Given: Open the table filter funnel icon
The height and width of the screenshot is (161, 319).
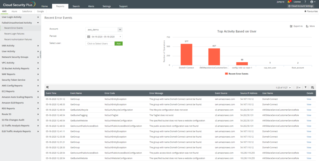Looking at the screenshot, I should tap(305, 88).
